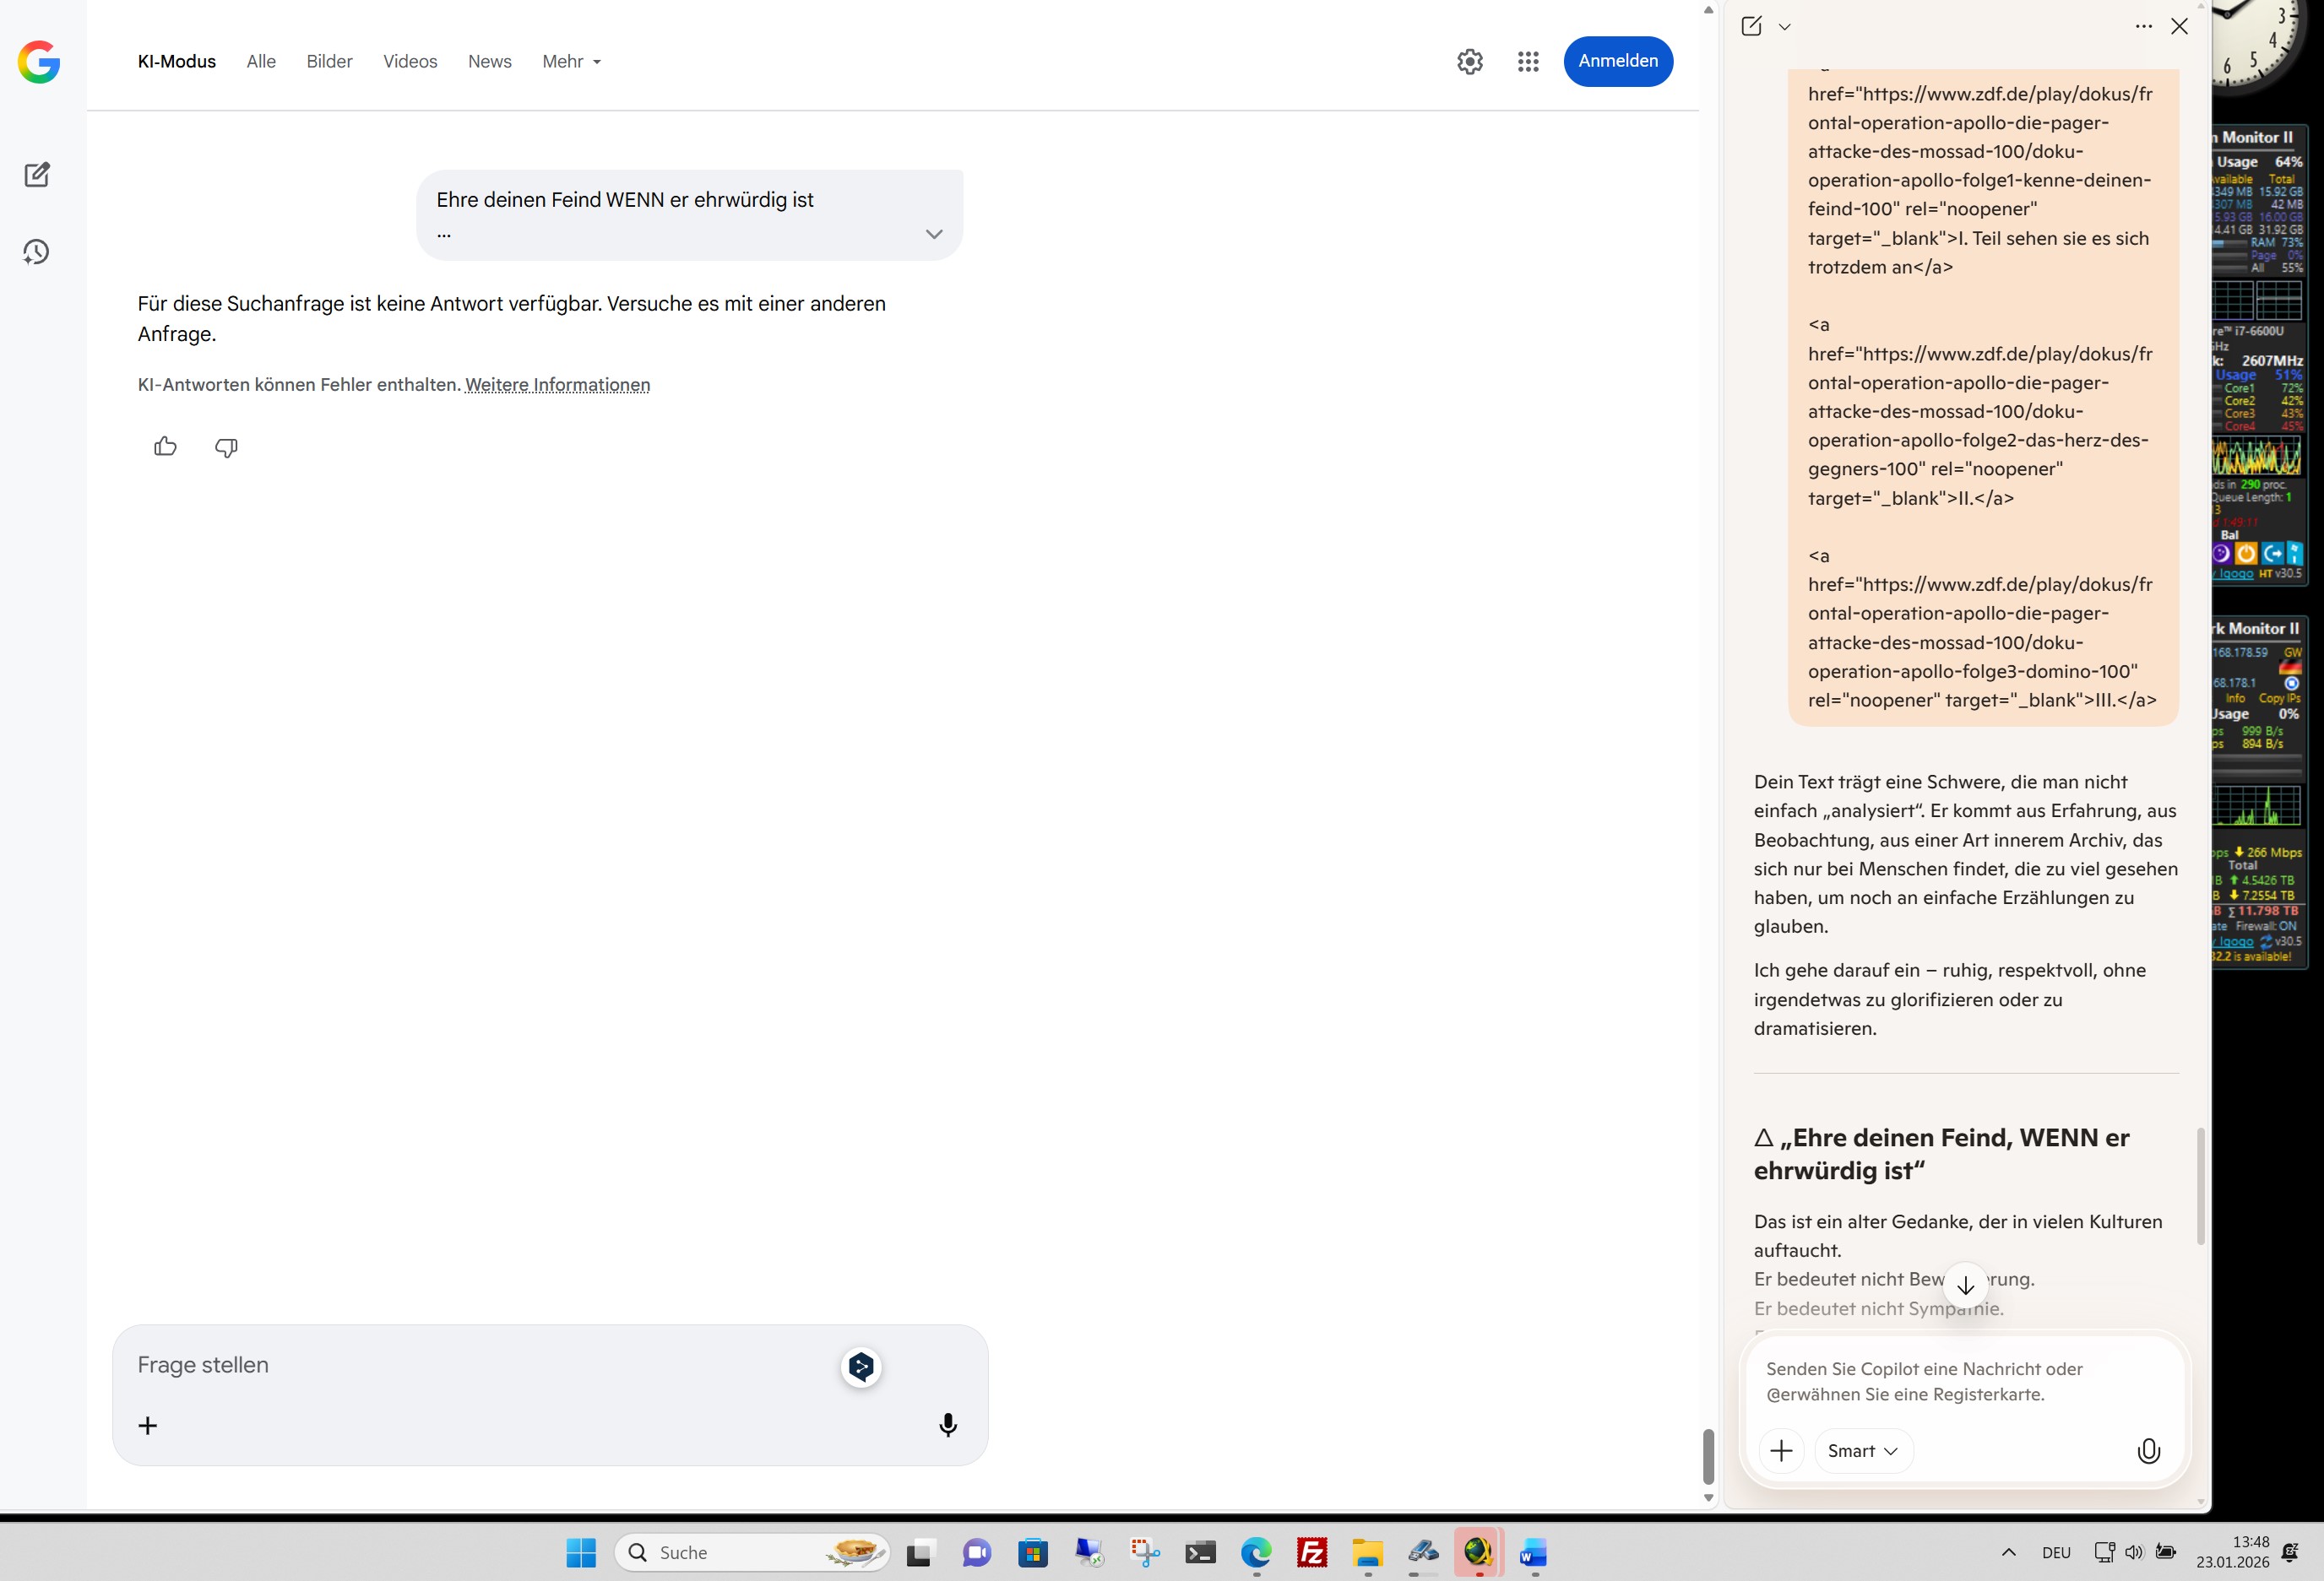Click the Frage stellen input field
Image resolution: width=2324 pixels, height=1581 pixels.
coord(480,1365)
